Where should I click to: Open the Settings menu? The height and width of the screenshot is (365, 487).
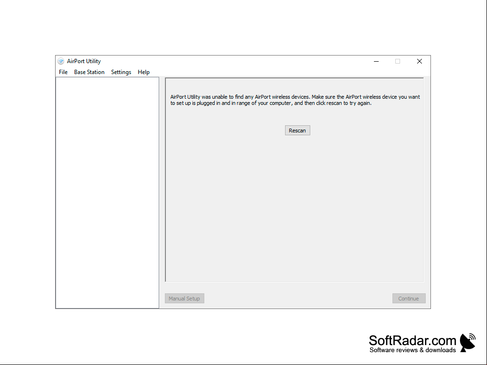coord(121,72)
